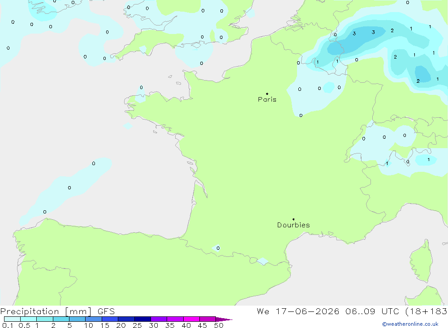448x328 pixels.
Task: Click the '(18+183' forecast offset text
Action: pos(426,311)
